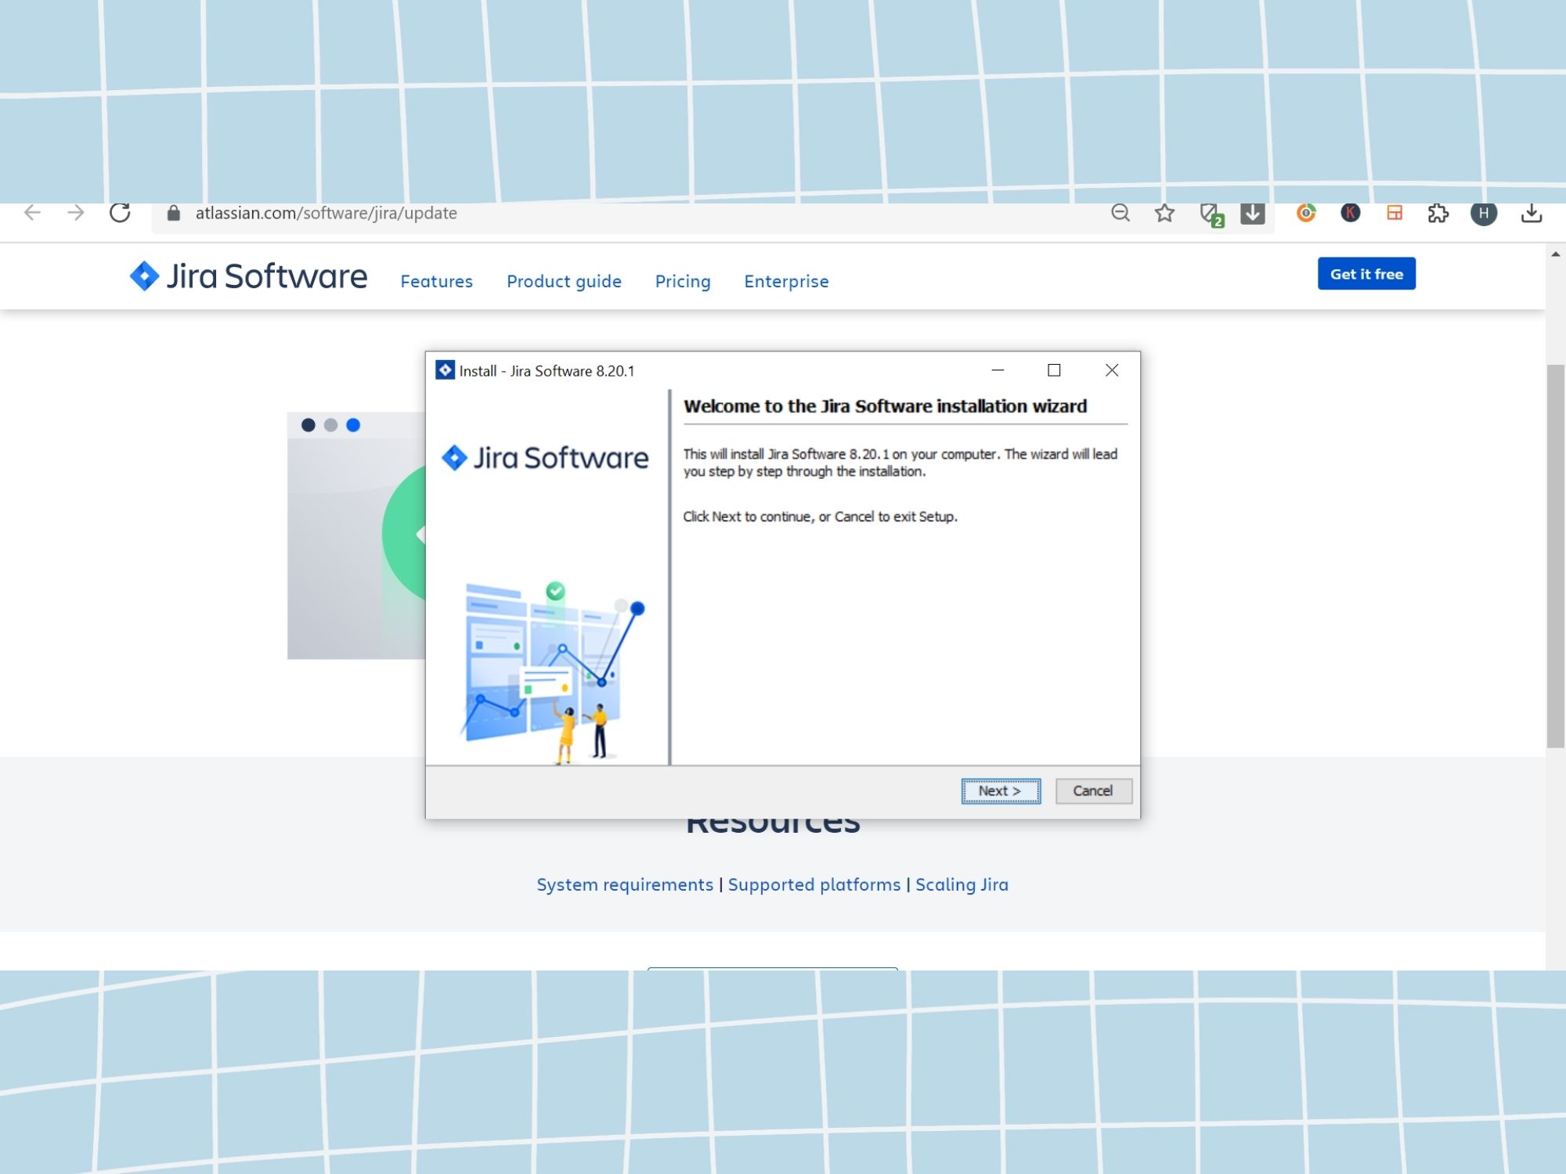Open the H profile avatar
Viewport: 1566px width, 1174px height.
click(x=1484, y=213)
